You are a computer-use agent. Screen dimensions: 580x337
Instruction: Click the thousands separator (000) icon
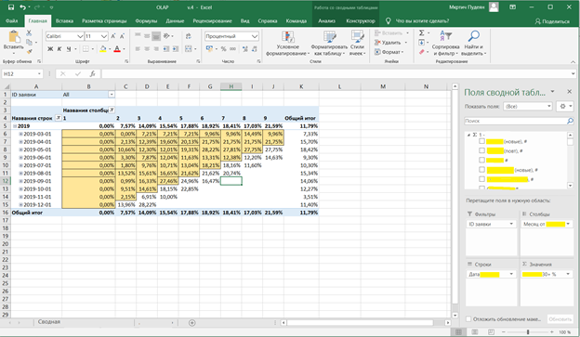click(x=232, y=49)
